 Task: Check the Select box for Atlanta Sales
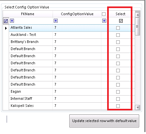coord(118,28)
